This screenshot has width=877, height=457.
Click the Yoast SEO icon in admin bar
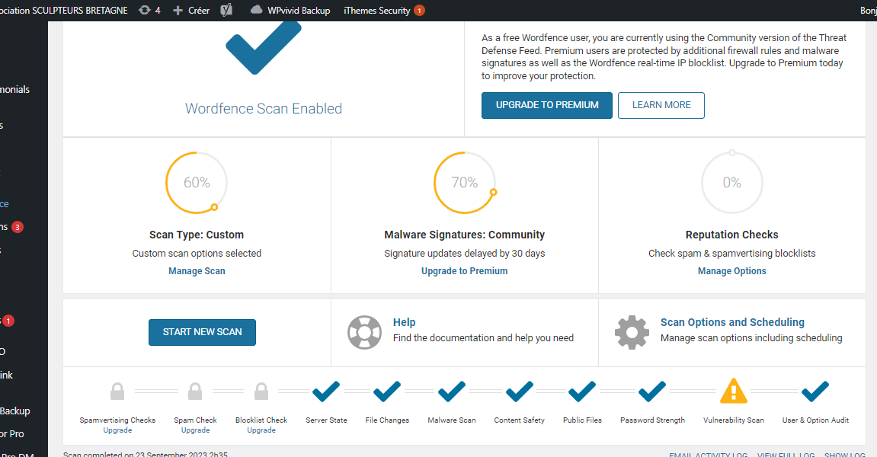[x=226, y=11]
